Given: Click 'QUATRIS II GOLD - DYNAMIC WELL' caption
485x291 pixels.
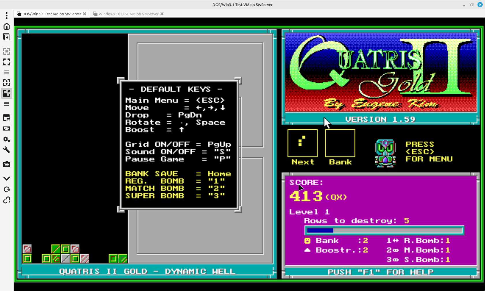Looking at the screenshot, I should (x=147, y=271).
